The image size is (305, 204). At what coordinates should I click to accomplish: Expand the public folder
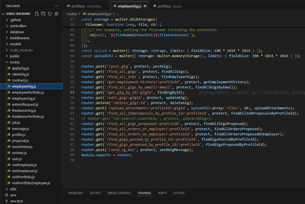(x=7, y=56)
